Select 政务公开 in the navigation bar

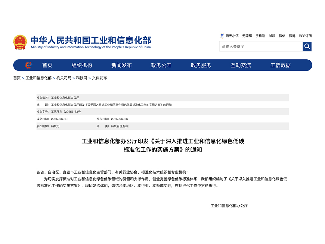161,65
